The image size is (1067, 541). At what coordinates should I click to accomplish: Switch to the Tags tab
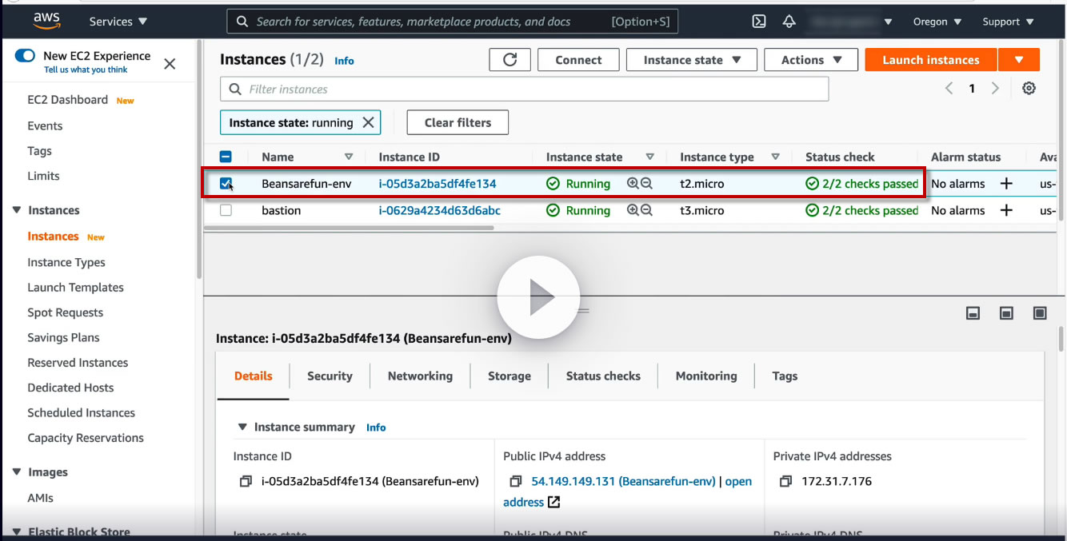coord(785,376)
